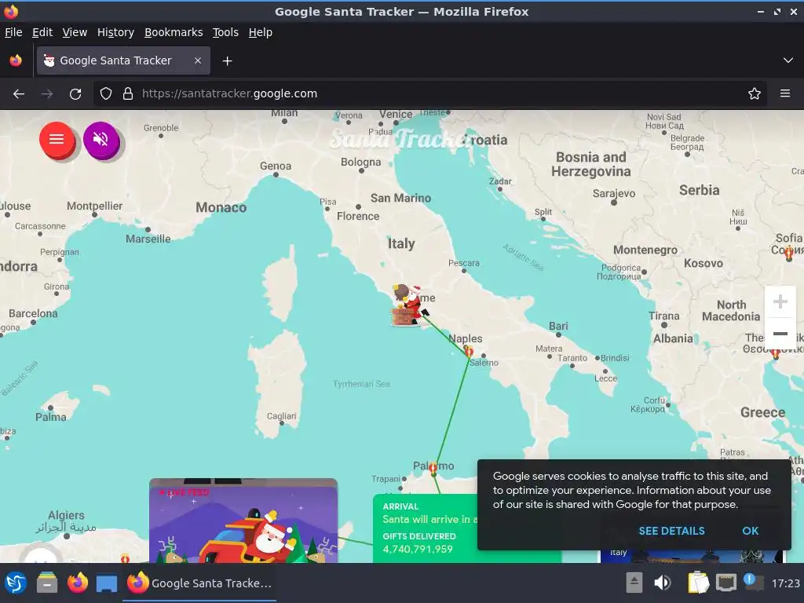This screenshot has height=603, width=804.
Task: Click the tracking protection shield icon
Action: 106,94
